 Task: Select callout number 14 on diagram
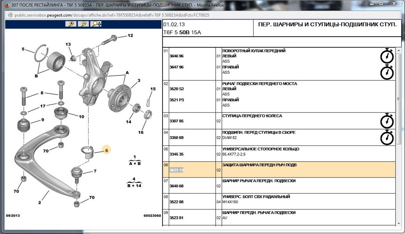coord(128,122)
